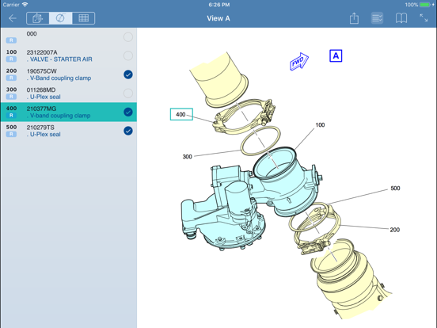This screenshot has width=437, height=328.
Task: Check the VALVE - STARTER AIR item
Action: [x=128, y=55]
